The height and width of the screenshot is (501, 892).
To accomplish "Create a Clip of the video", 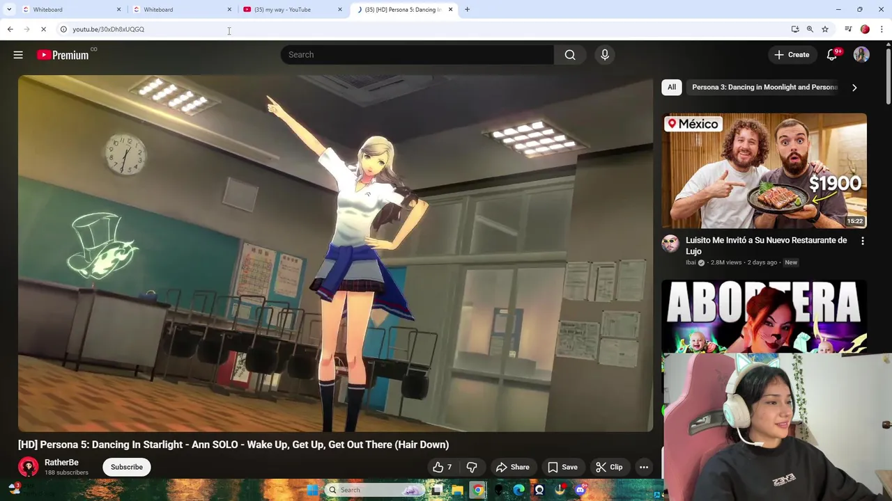I will pos(609,467).
